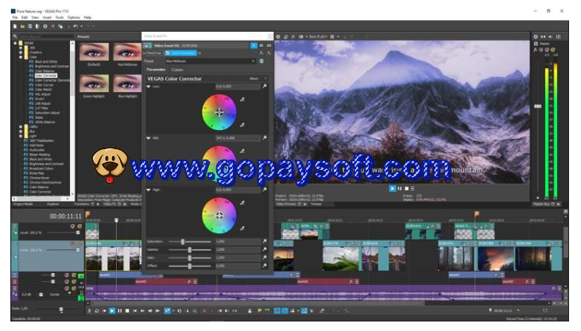581x331 pixels.
Task: Pause the video preview
Action: [x=400, y=188]
